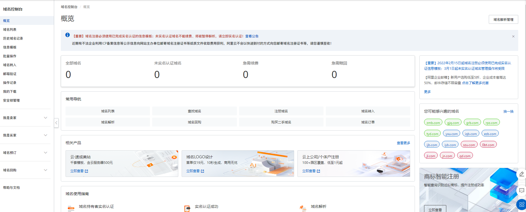Click 域名转入 in 常用导航

tap(368, 111)
